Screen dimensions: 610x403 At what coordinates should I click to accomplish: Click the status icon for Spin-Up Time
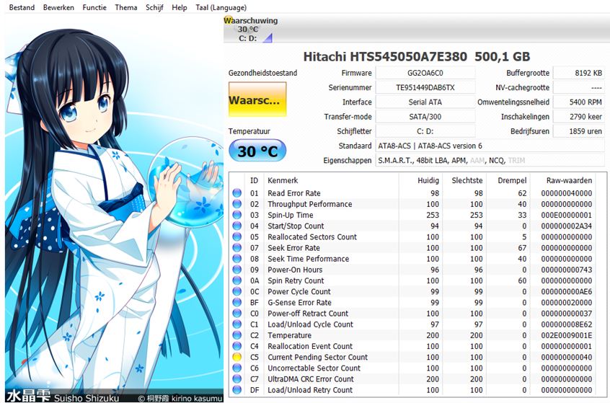tap(237, 215)
